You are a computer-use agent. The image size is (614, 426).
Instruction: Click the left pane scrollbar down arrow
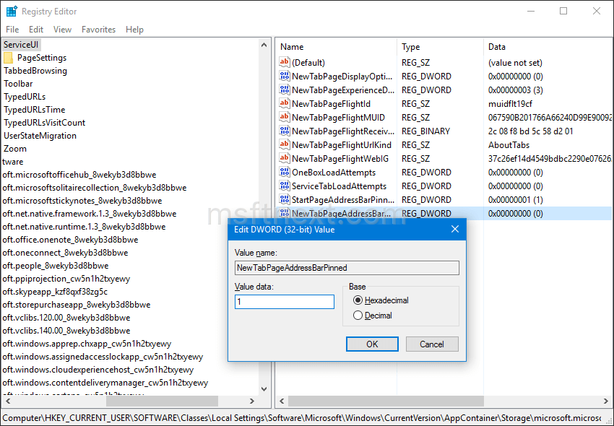264,388
